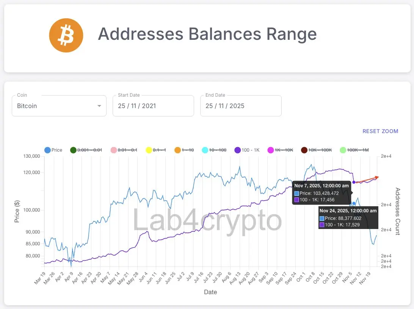This screenshot has height=309, width=414.
Task: Open the Coin dropdown arrow
Action: (x=99, y=106)
